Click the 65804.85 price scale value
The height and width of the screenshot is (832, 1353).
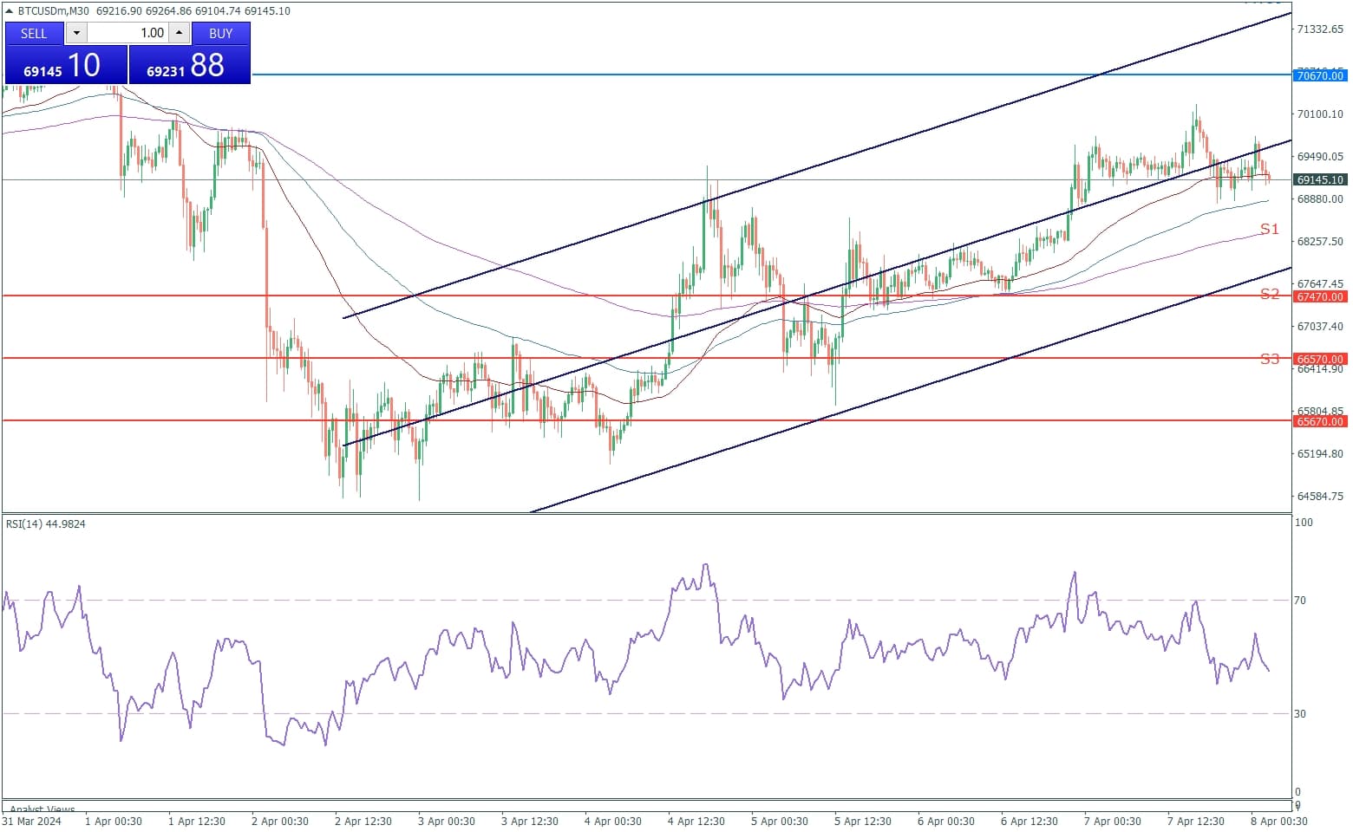1320,411
